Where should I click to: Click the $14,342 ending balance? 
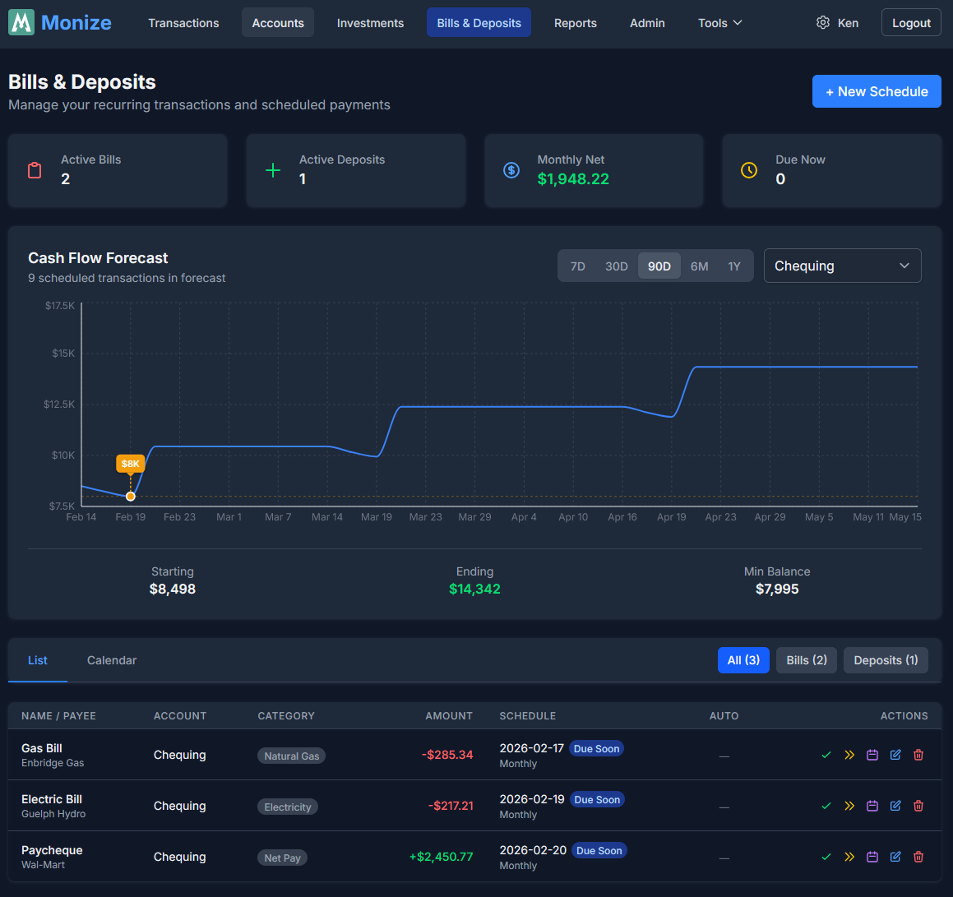(474, 589)
